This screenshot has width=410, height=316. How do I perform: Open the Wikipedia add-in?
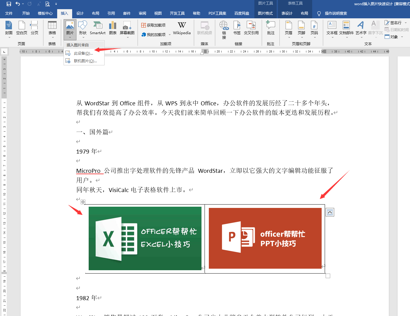182,28
